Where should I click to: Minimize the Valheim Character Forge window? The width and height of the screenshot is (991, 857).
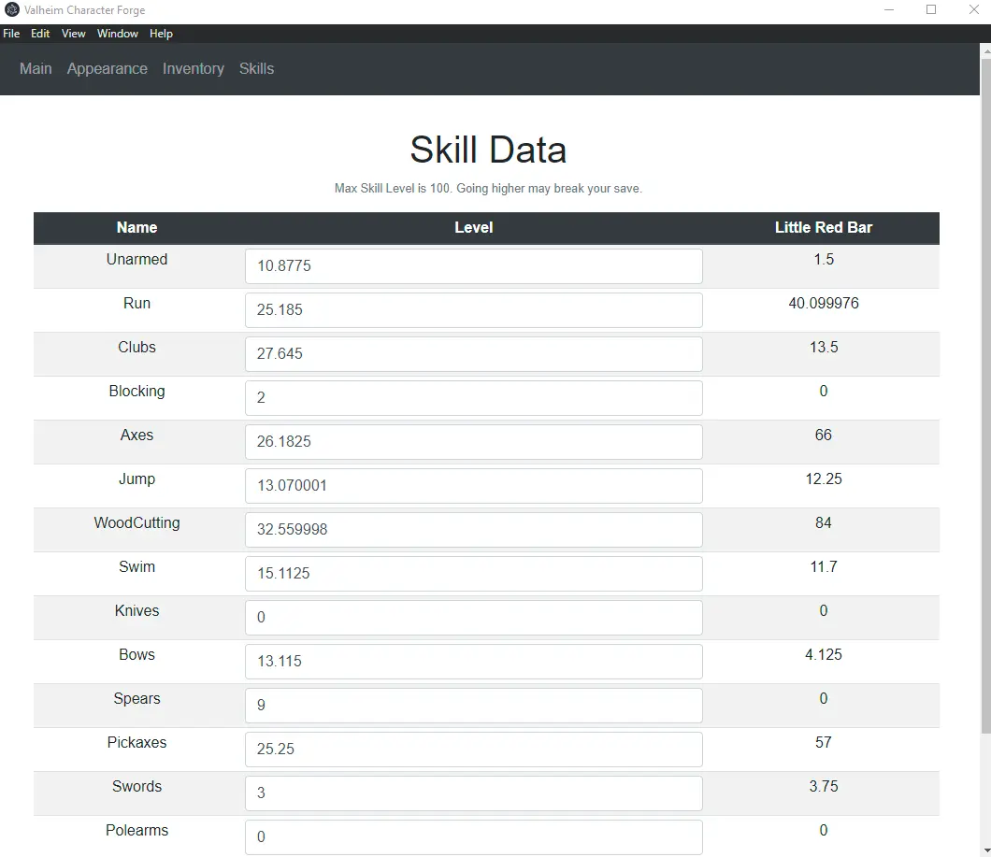coord(889,9)
